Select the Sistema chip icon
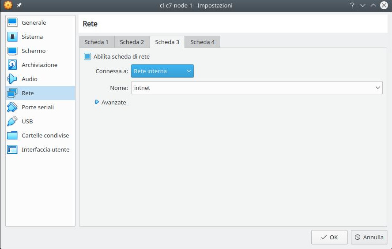The height and width of the screenshot is (249, 392). (12, 37)
